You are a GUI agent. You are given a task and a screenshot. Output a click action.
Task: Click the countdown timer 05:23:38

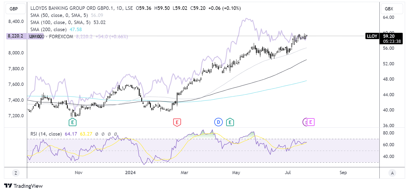[x=392, y=42]
